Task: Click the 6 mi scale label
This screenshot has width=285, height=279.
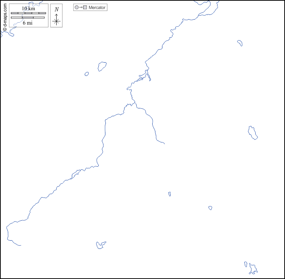Action: pos(27,23)
